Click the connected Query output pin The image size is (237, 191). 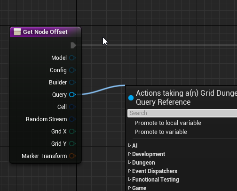pos(72,94)
